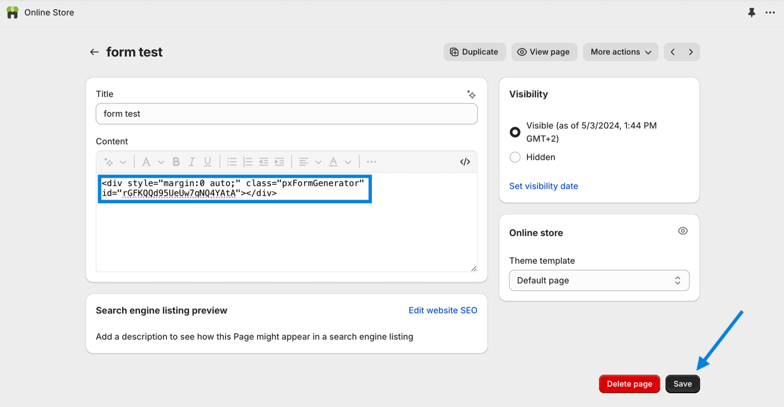Toggle the HTML code view button
The width and height of the screenshot is (784, 407).
(465, 162)
